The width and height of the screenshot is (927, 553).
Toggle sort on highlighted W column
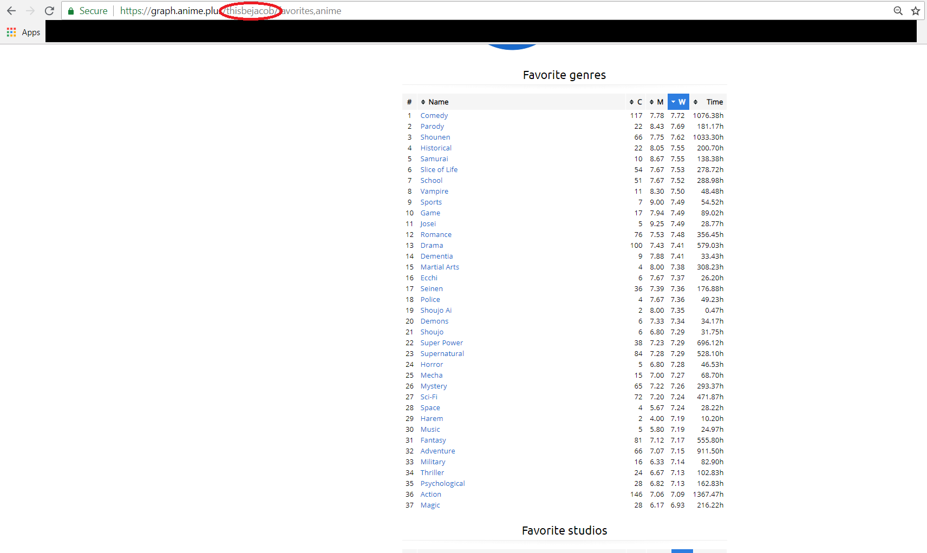tap(678, 102)
